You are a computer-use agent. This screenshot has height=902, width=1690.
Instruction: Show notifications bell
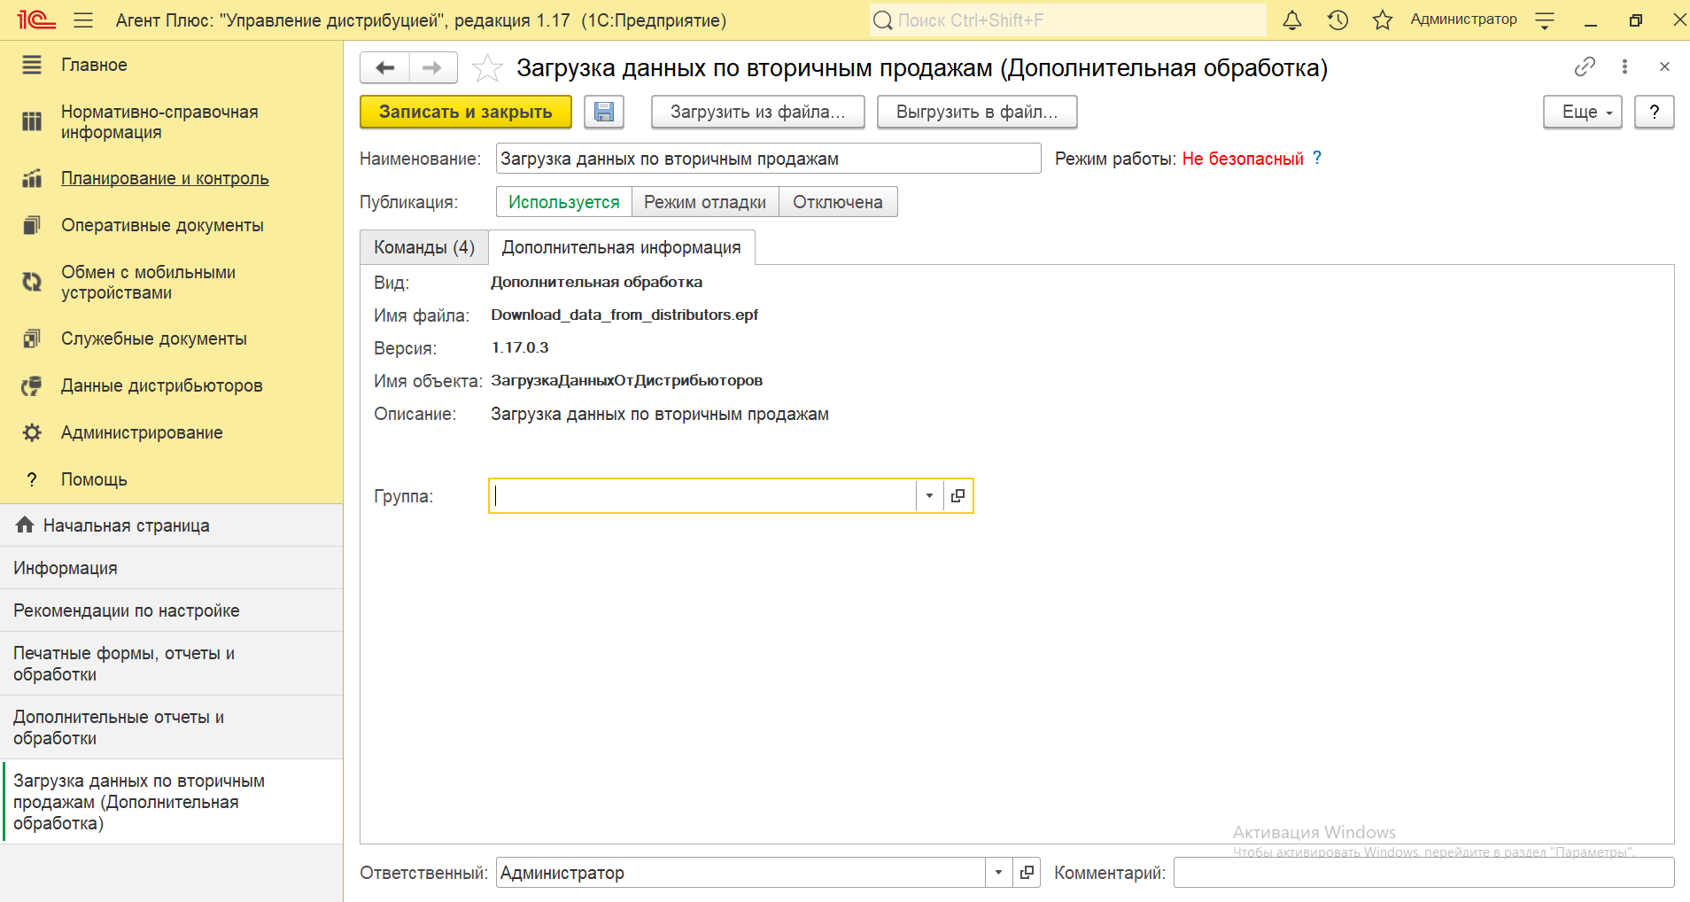1292,19
